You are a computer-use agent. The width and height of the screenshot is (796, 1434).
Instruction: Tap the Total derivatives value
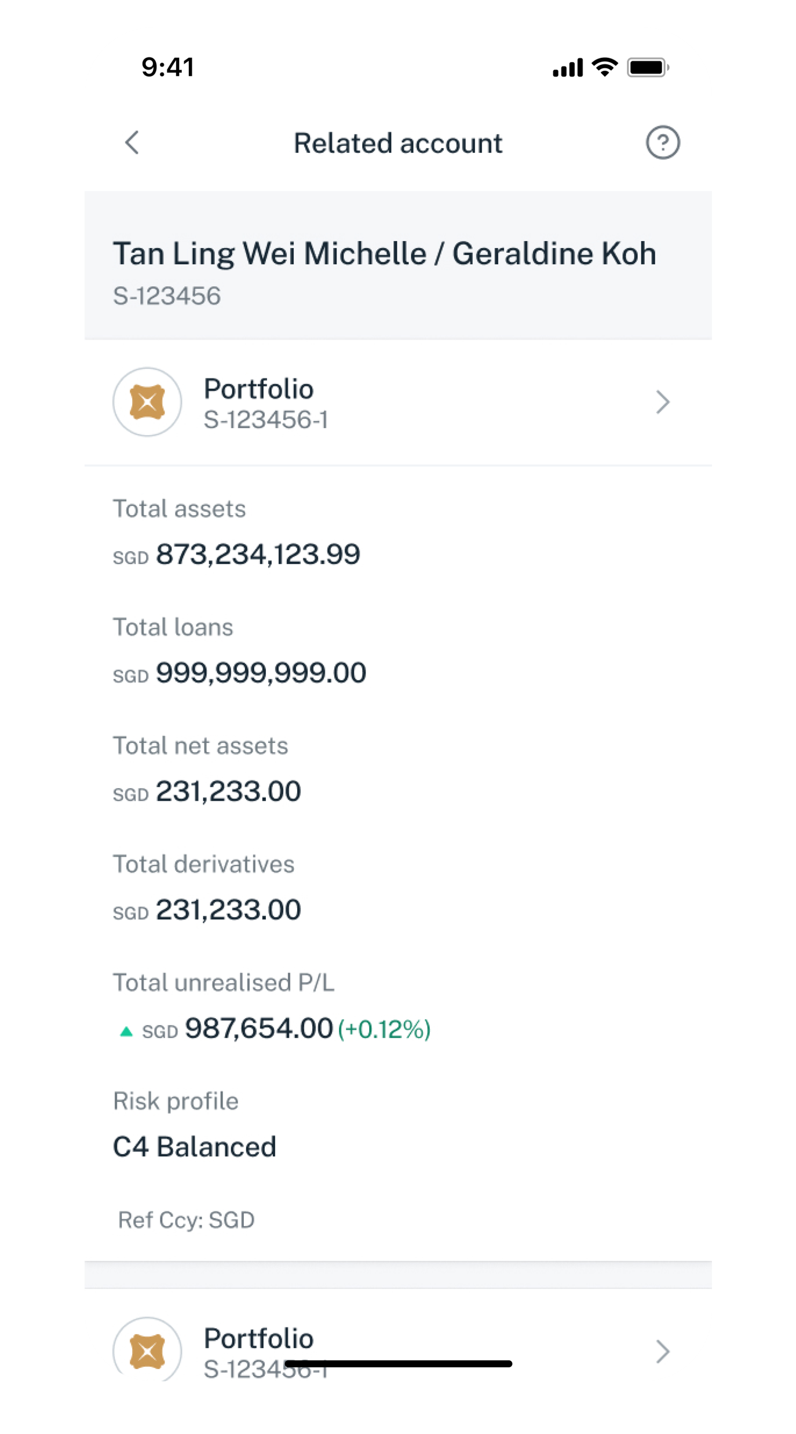[228, 910]
